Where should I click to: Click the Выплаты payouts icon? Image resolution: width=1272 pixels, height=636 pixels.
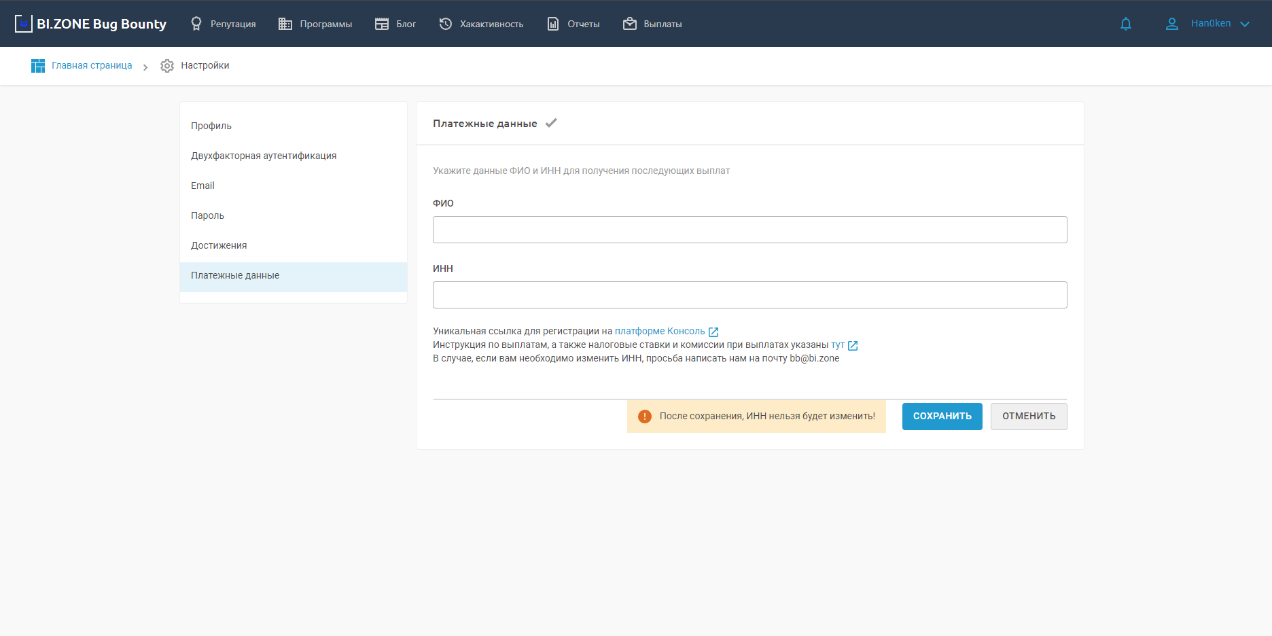pos(630,24)
